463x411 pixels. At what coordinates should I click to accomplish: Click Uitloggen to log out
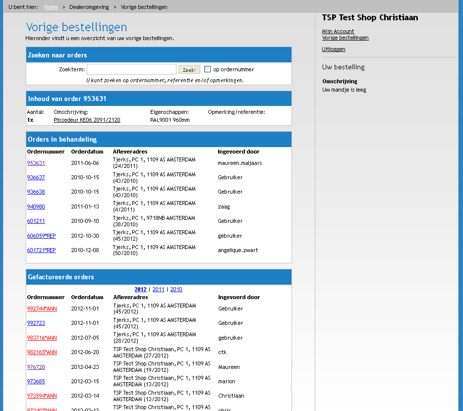point(333,49)
